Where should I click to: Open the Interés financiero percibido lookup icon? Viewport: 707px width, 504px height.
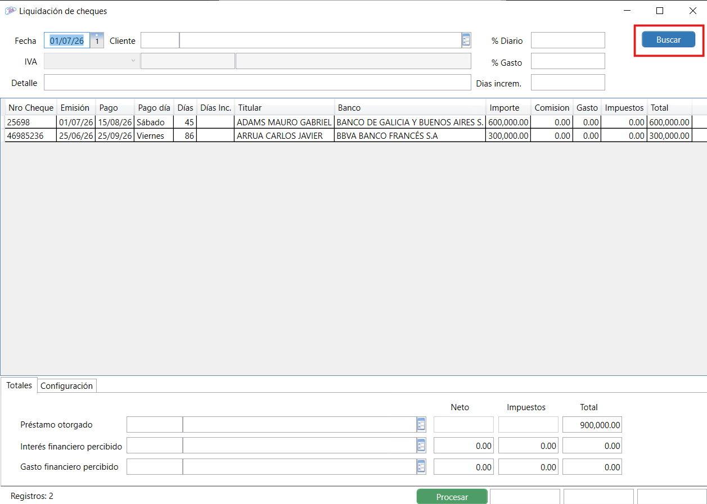click(421, 446)
